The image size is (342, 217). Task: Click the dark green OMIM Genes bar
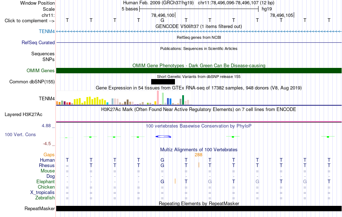click(x=199, y=70)
